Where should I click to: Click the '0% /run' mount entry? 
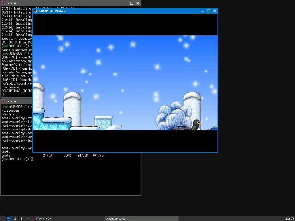click(x=99, y=155)
